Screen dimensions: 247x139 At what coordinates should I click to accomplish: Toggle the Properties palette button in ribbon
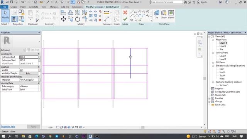[14, 19]
